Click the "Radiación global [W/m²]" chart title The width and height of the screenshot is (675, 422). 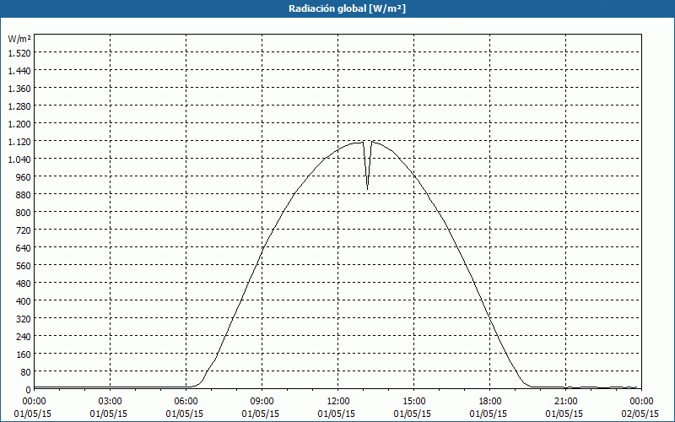point(347,8)
